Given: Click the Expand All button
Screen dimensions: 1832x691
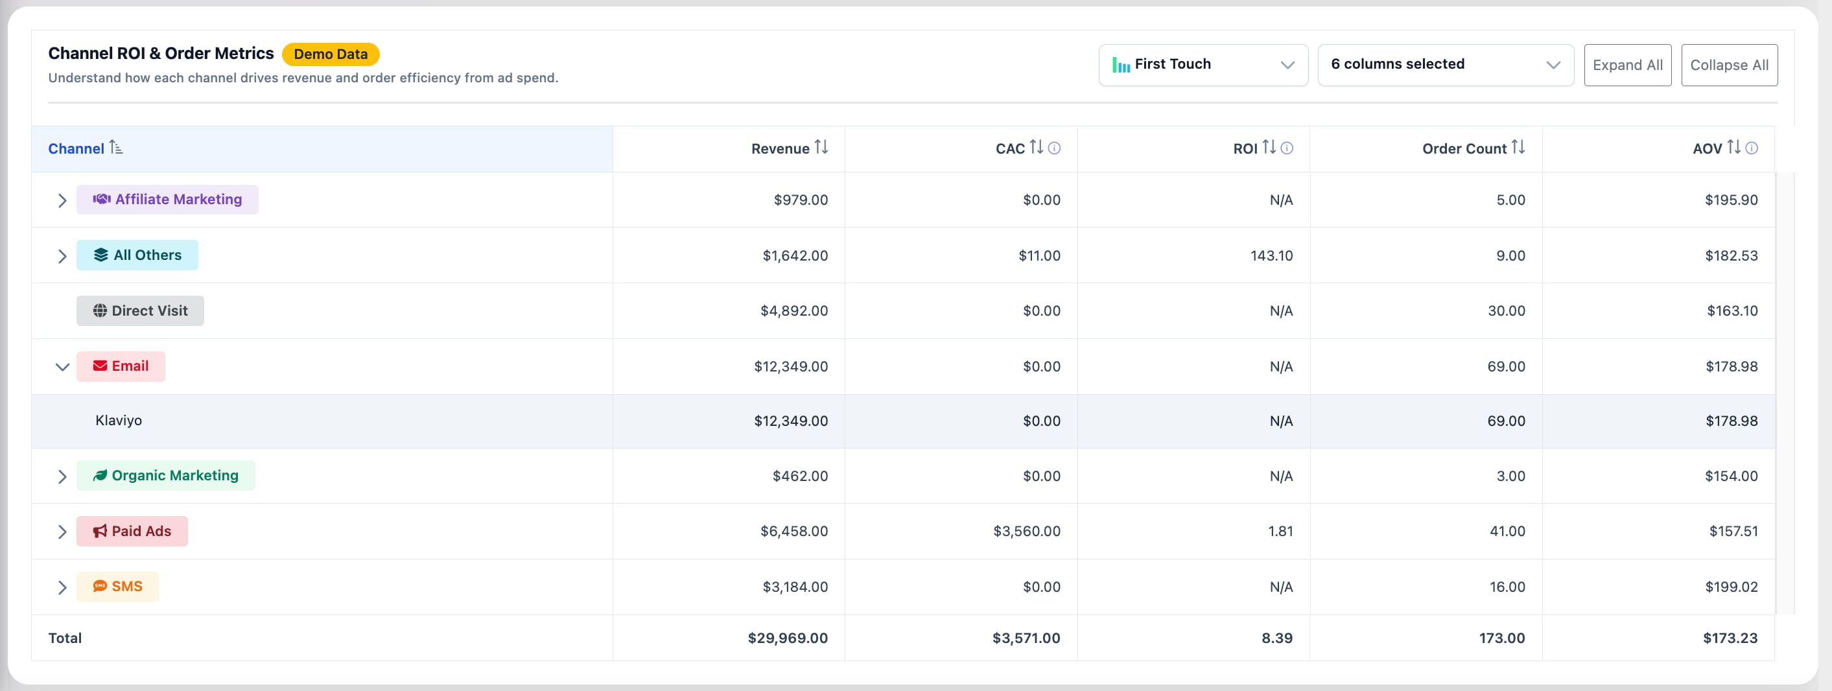Looking at the screenshot, I should pos(1627,65).
